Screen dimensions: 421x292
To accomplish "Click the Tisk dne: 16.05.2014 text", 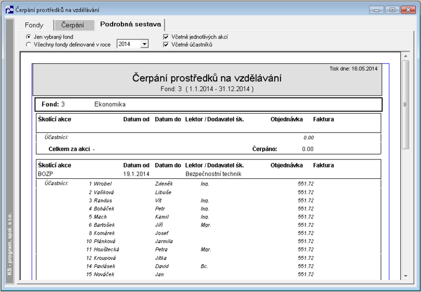I will [353, 69].
